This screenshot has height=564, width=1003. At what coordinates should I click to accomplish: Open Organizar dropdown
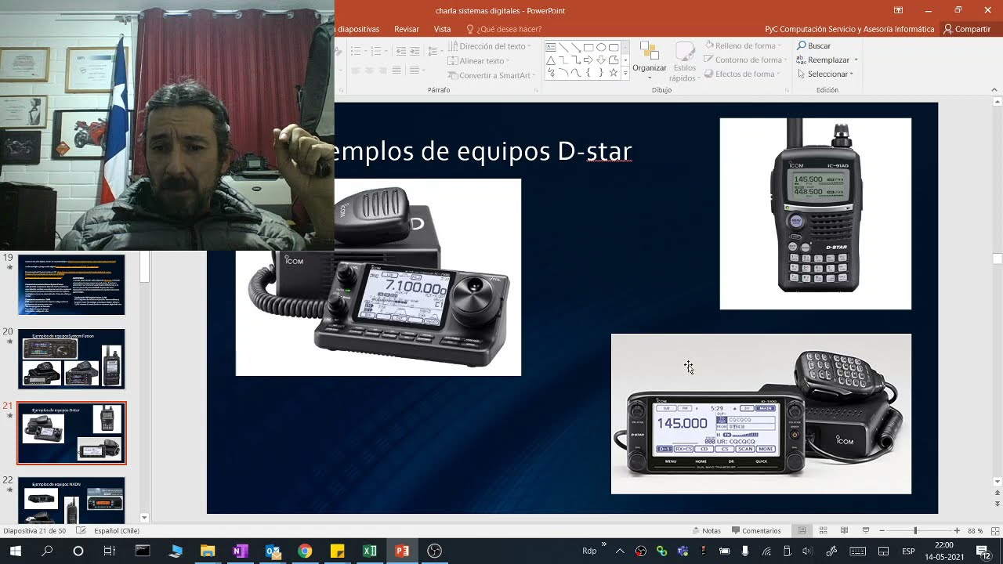(x=650, y=60)
